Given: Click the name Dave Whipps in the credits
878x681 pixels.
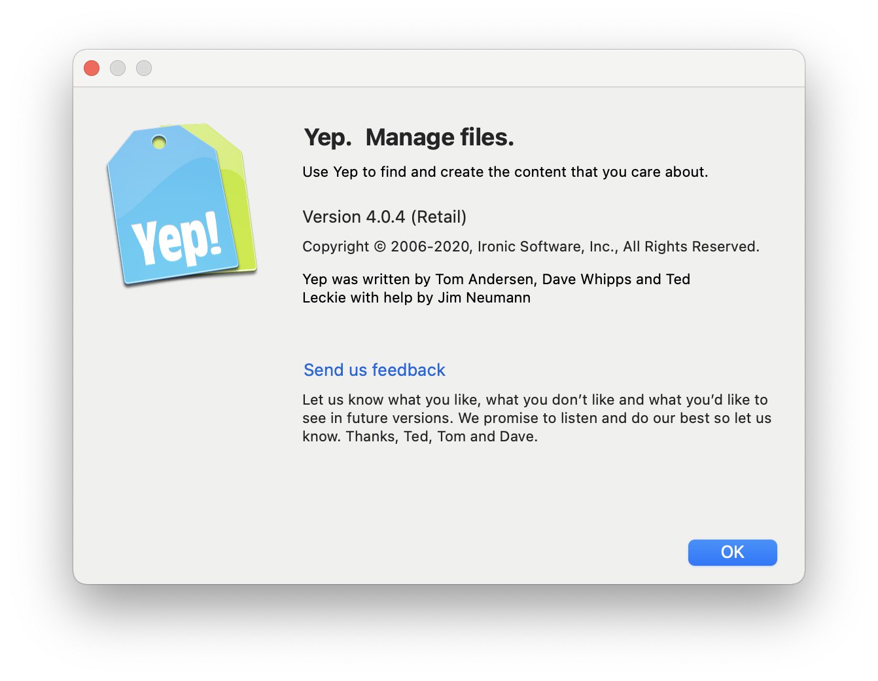Looking at the screenshot, I should click(586, 280).
